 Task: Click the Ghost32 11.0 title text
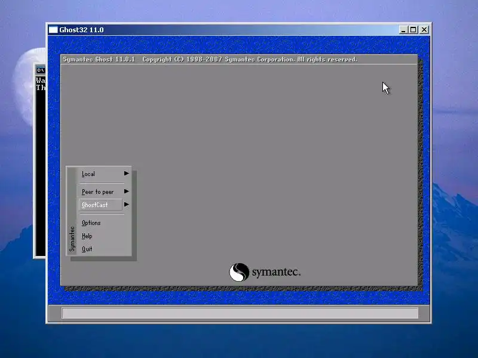coord(81,30)
